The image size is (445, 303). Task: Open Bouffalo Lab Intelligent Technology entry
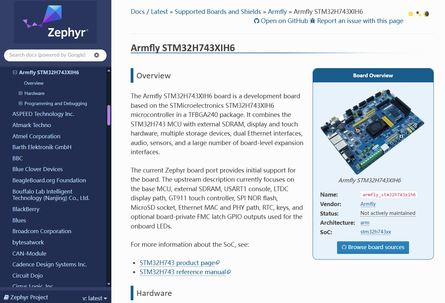51,195
